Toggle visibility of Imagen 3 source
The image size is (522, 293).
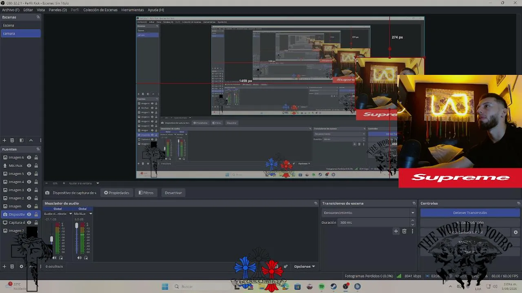click(x=29, y=190)
